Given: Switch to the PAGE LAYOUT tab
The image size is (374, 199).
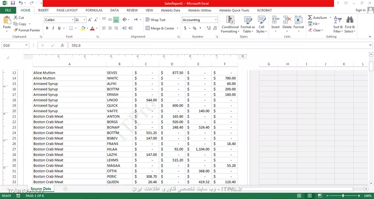Looking at the screenshot, I should [67, 10].
